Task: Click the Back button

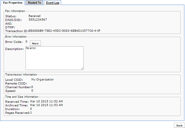Action: (x=179, y=126)
